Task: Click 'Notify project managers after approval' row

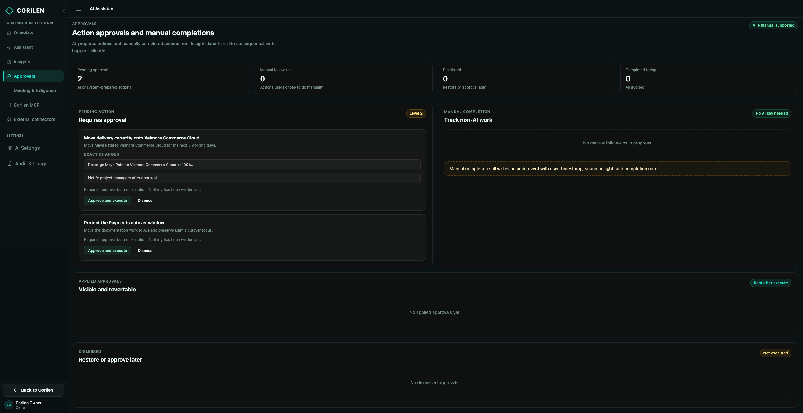Action: click(252, 178)
